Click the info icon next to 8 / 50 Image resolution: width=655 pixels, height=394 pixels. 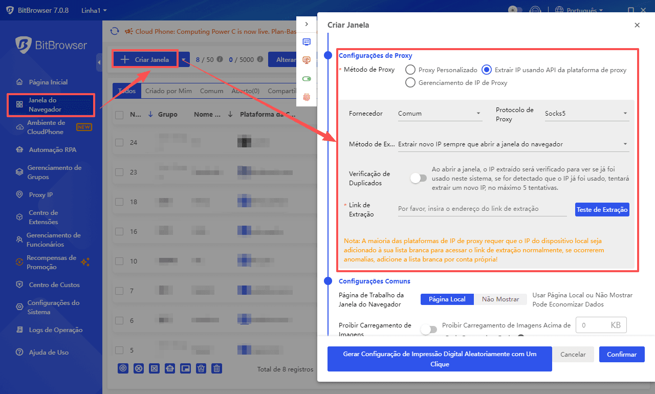pyautogui.click(x=220, y=59)
